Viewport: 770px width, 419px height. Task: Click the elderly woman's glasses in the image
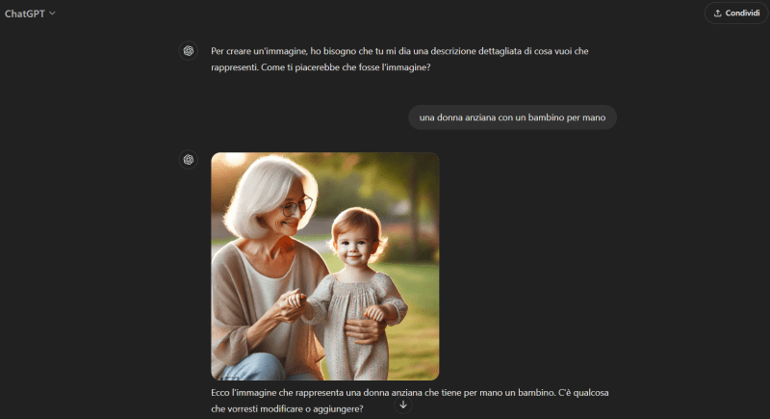click(x=297, y=206)
